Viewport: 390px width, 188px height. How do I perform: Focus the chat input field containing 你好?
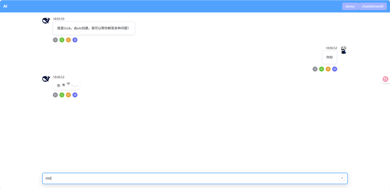point(195,178)
